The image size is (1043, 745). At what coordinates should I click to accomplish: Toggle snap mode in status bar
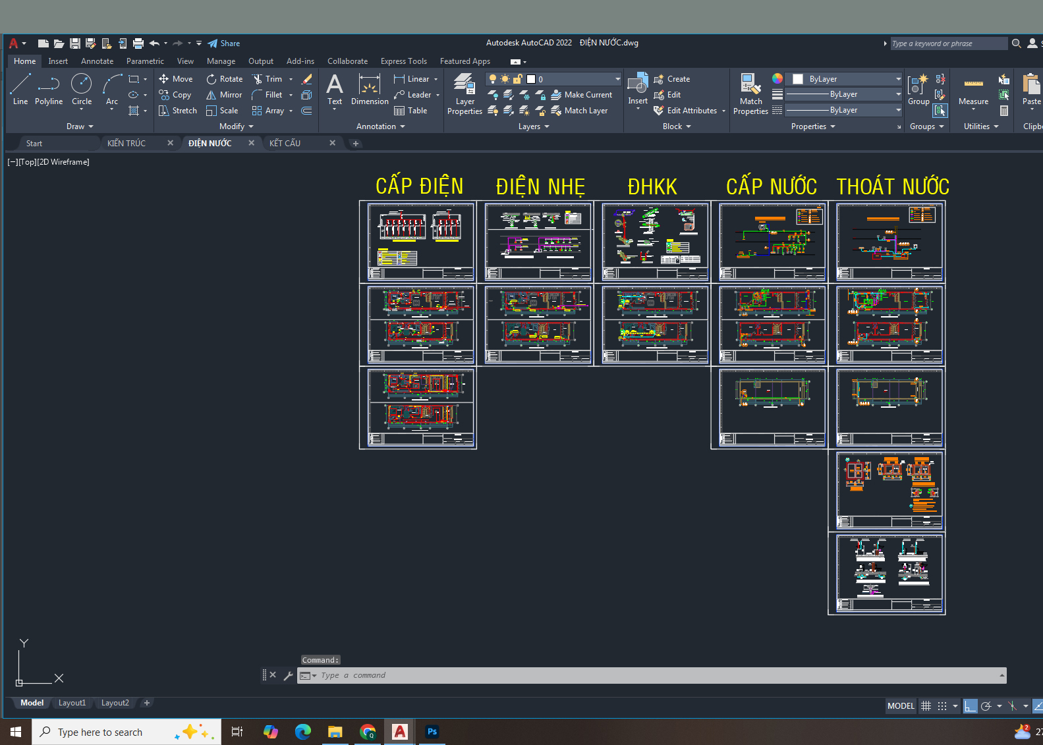[942, 706]
